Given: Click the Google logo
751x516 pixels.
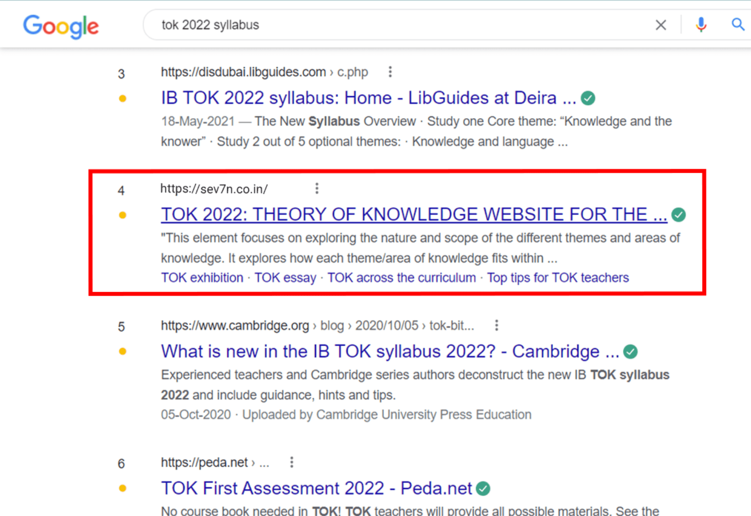Looking at the screenshot, I should point(61,26).
